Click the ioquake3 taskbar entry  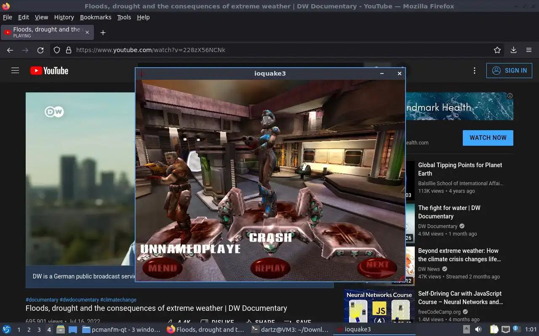pos(374,330)
